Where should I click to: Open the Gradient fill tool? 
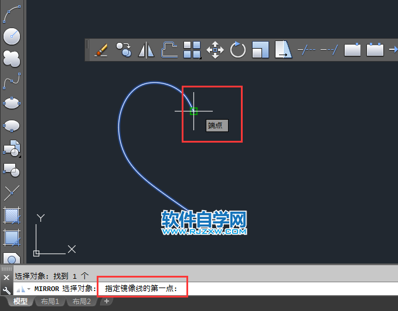click(12, 238)
